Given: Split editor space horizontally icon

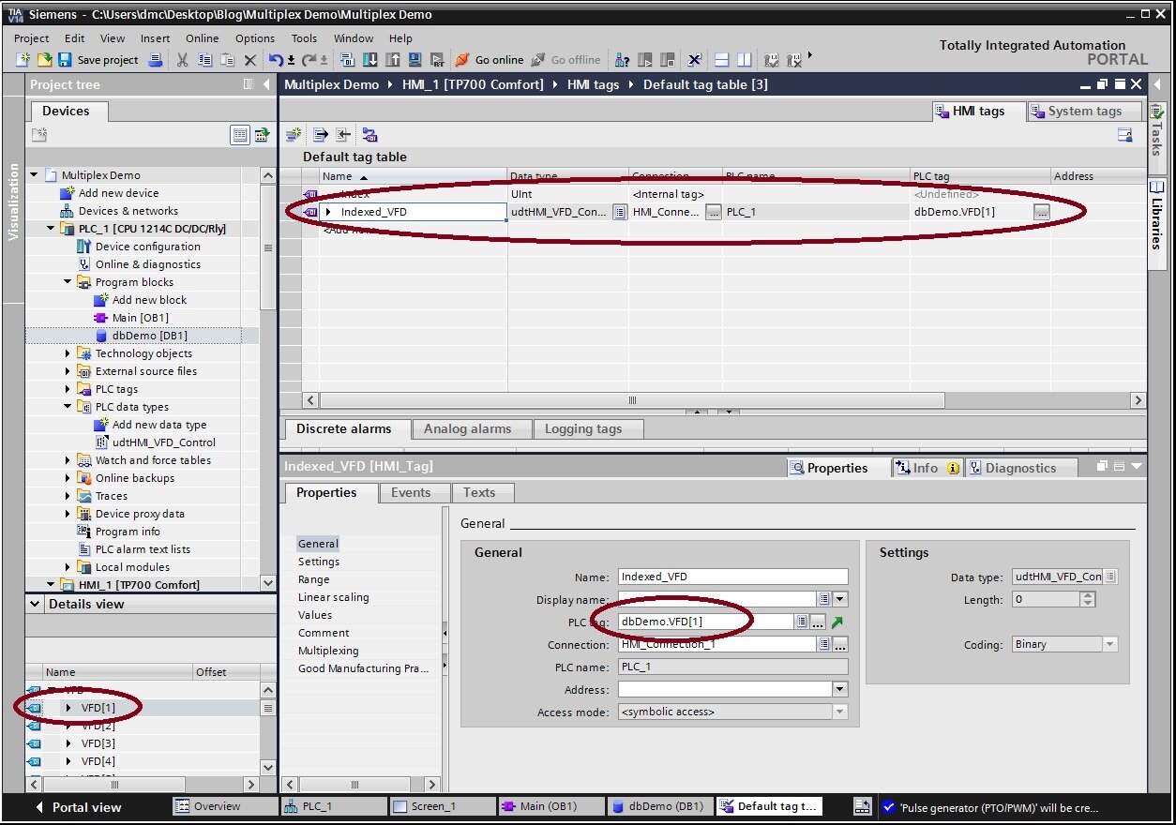Looking at the screenshot, I should pos(721,60).
